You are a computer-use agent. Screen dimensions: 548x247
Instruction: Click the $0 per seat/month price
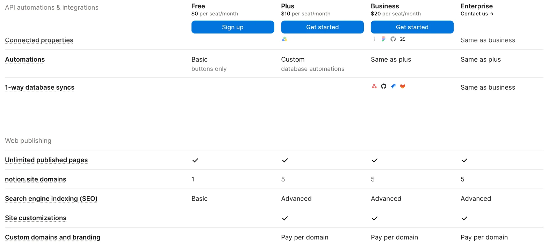(x=215, y=14)
